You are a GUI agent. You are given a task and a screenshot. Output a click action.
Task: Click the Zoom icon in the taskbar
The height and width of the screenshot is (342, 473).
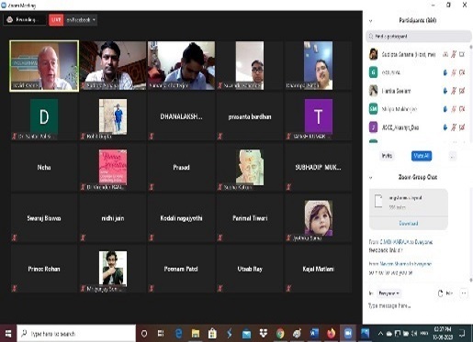pyautogui.click(x=348, y=334)
